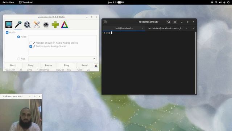Uncheck Built-in Audio Analog Stereo device
This screenshot has height=131, width=232.
click(30, 47)
